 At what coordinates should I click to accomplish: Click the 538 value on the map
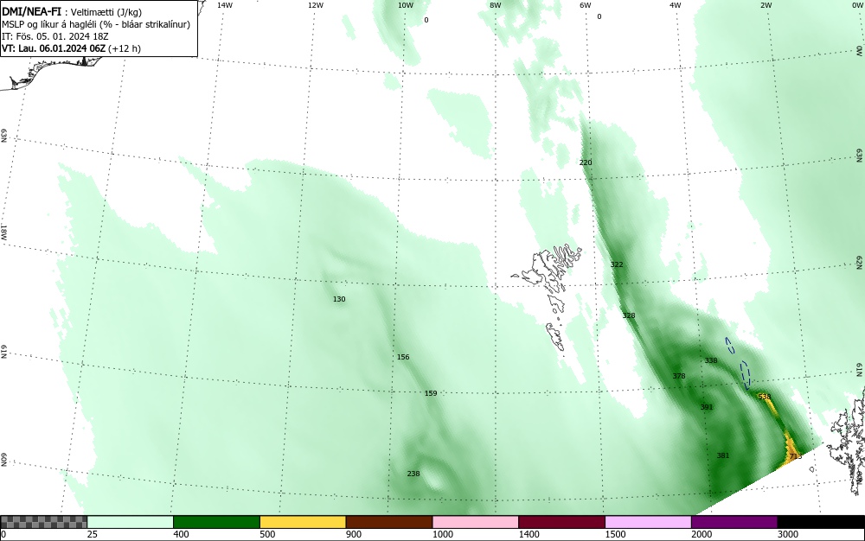(765, 397)
